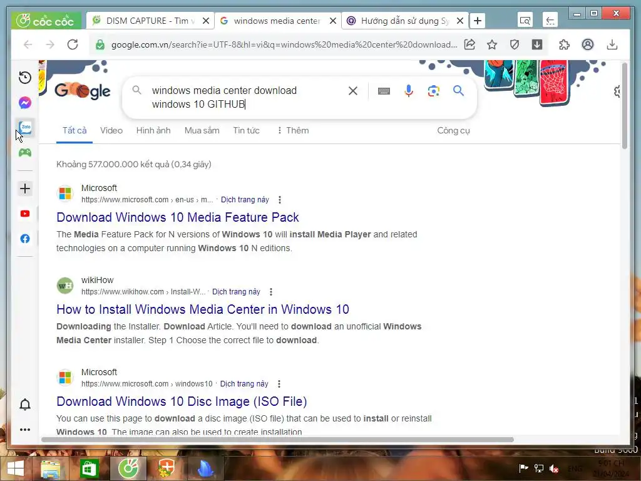The image size is (641, 481).
Task: Click the Cốc Cốc menu button
Action: coord(46,21)
